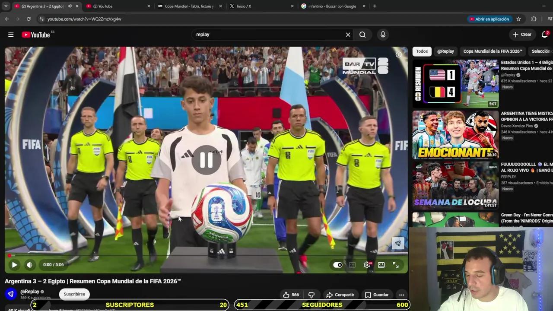Open Estados Unidos 1-4 Bélgica thumbnail
Viewport: 553px width, 311px height.
[455, 84]
